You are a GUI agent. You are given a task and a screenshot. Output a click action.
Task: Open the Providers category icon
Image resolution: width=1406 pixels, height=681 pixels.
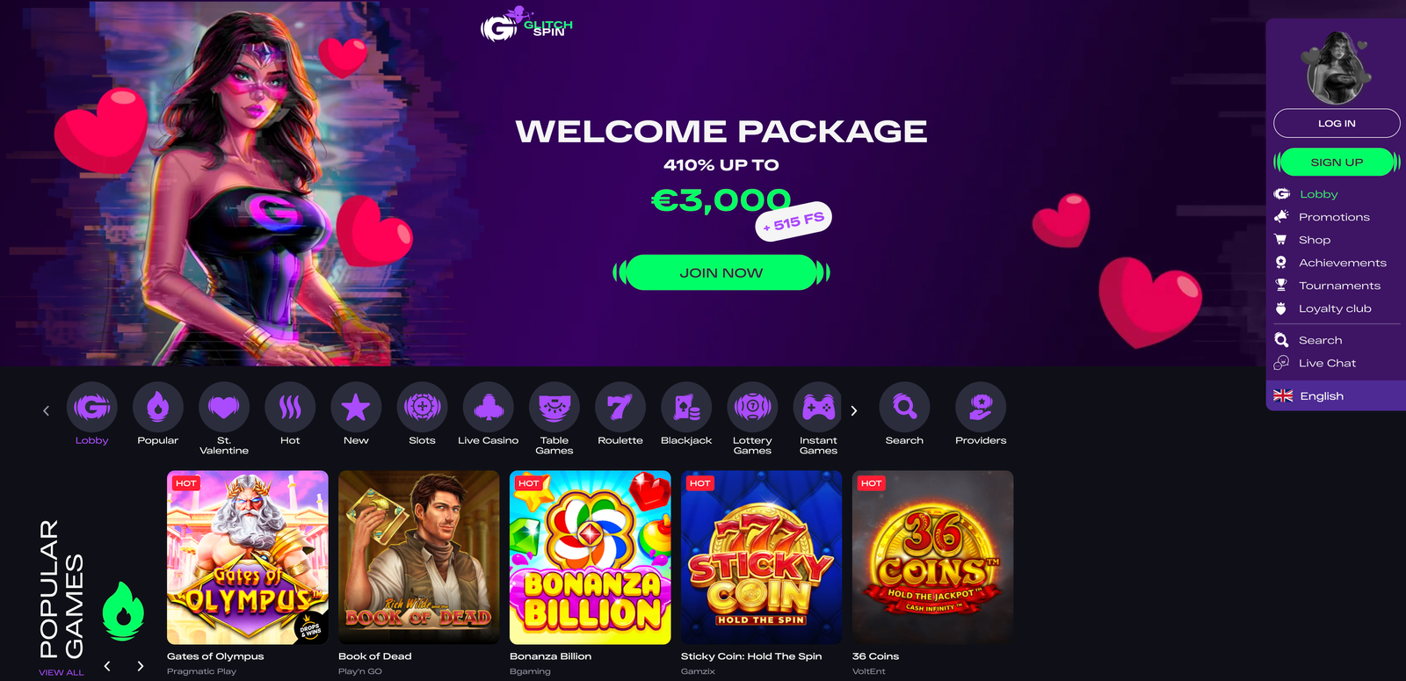tap(981, 407)
